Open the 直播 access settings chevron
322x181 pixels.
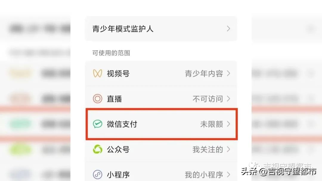tap(228, 99)
